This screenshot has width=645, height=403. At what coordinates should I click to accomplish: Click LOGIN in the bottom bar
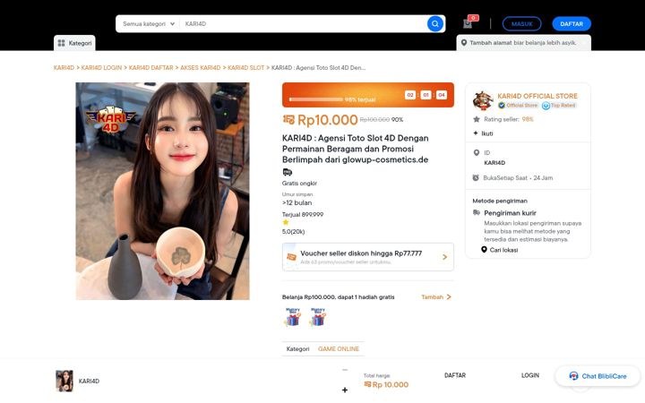pos(529,375)
